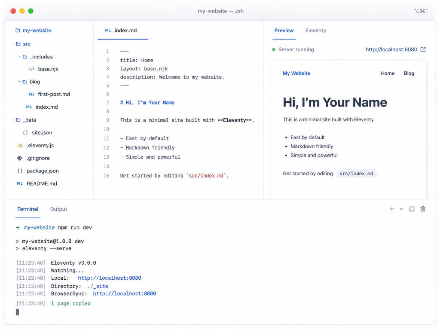This screenshot has width=440, height=330.
Task: Click the My Website link in preview
Action: [296, 73]
